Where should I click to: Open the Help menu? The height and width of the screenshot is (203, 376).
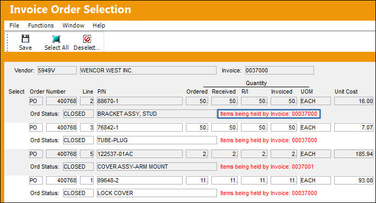(x=99, y=25)
